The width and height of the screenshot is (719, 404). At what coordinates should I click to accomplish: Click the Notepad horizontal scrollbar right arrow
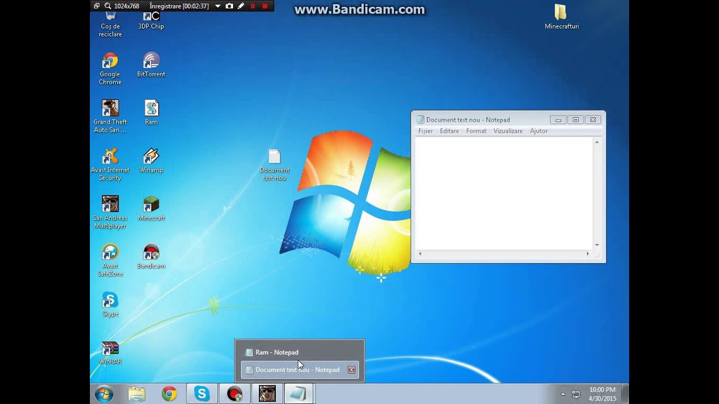(588, 254)
